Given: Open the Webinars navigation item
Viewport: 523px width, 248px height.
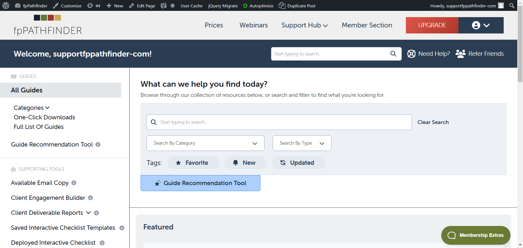Looking at the screenshot, I should (254, 25).
